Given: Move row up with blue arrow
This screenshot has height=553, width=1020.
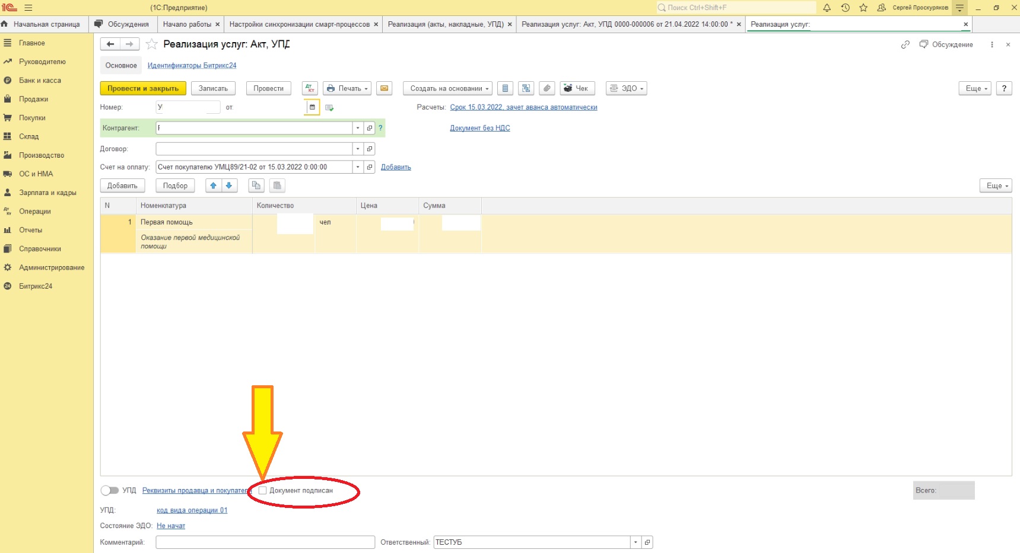Looking at the screenshot, I should coord(214,186).
